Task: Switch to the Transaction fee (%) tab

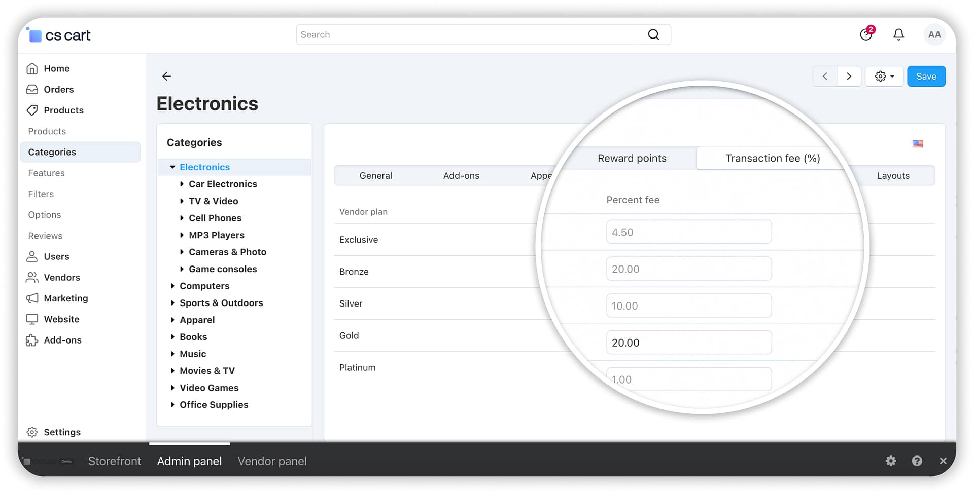Action: [772, 158]
